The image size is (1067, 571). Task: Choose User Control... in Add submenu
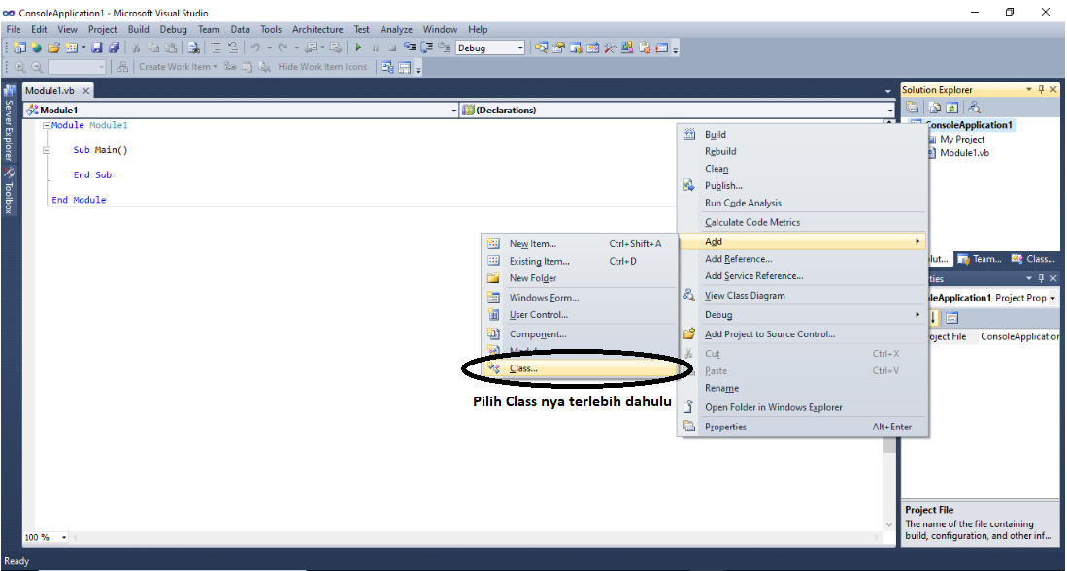580,315
